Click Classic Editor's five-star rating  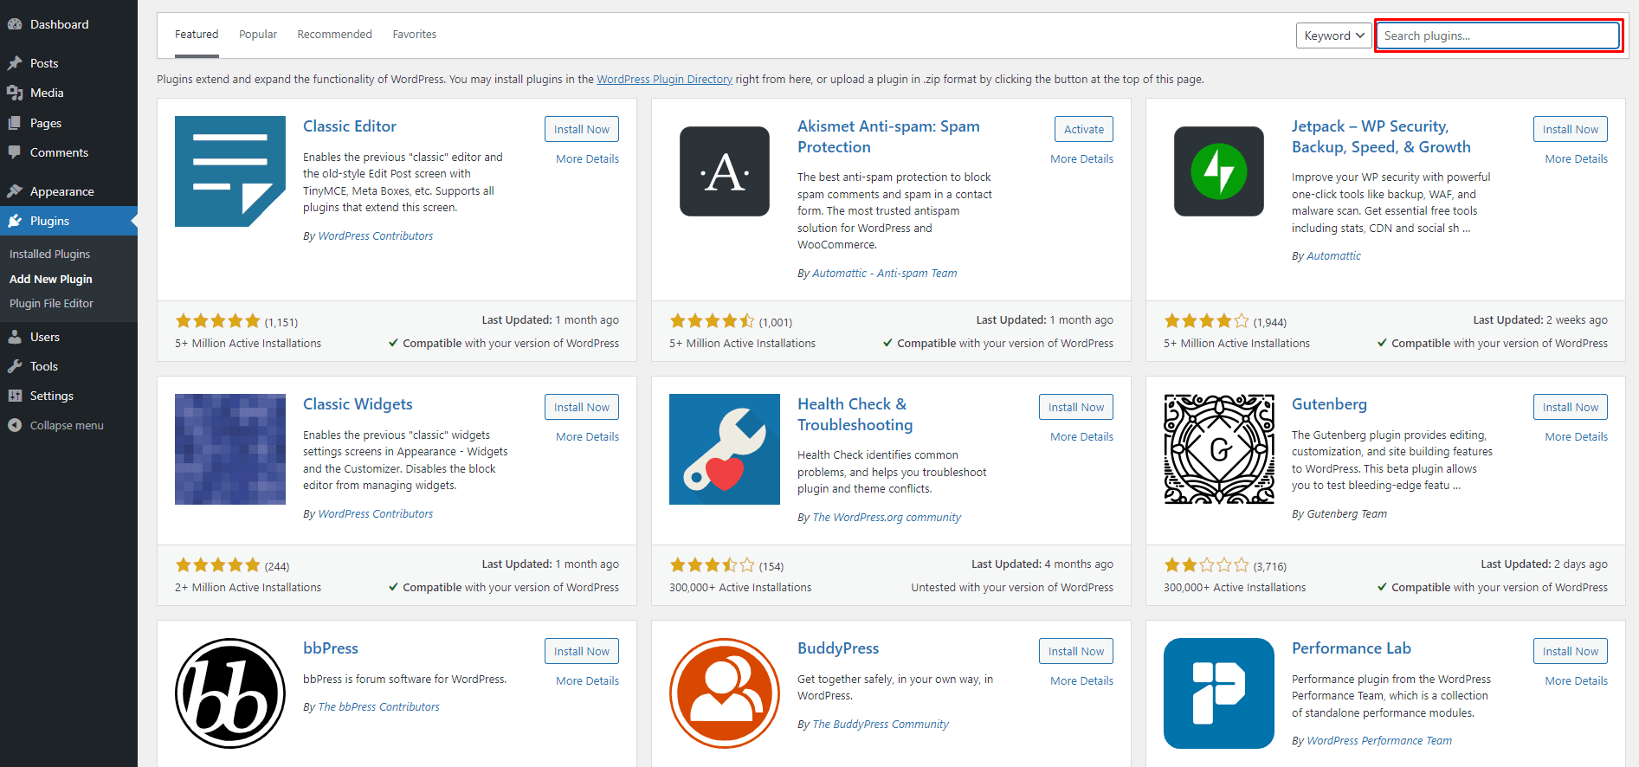click(218, 321)
